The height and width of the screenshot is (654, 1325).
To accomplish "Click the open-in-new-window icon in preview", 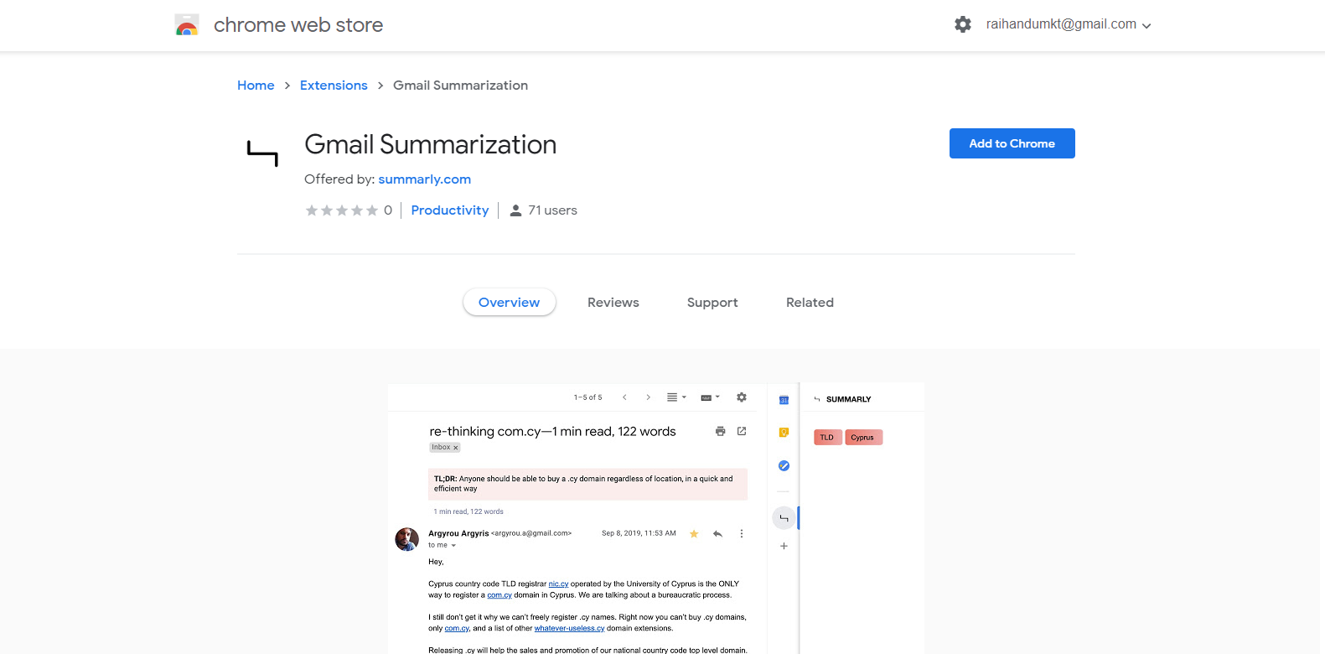I will point(742,431).
